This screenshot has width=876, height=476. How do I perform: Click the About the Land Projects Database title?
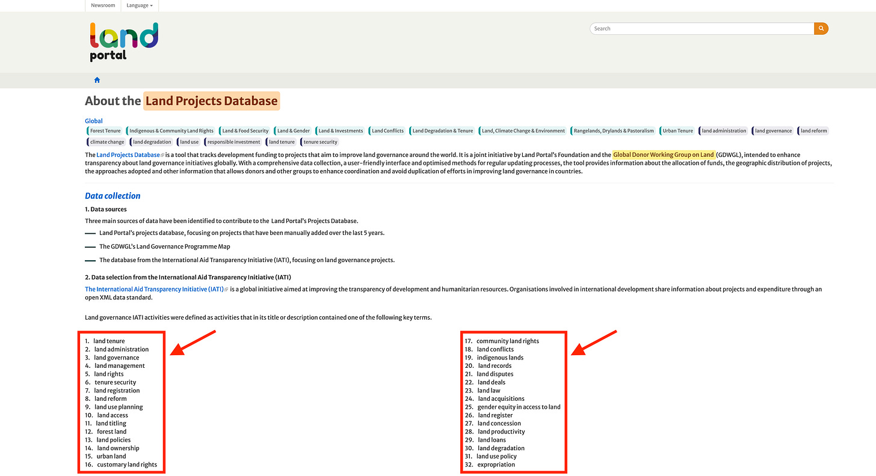[182, 101]
